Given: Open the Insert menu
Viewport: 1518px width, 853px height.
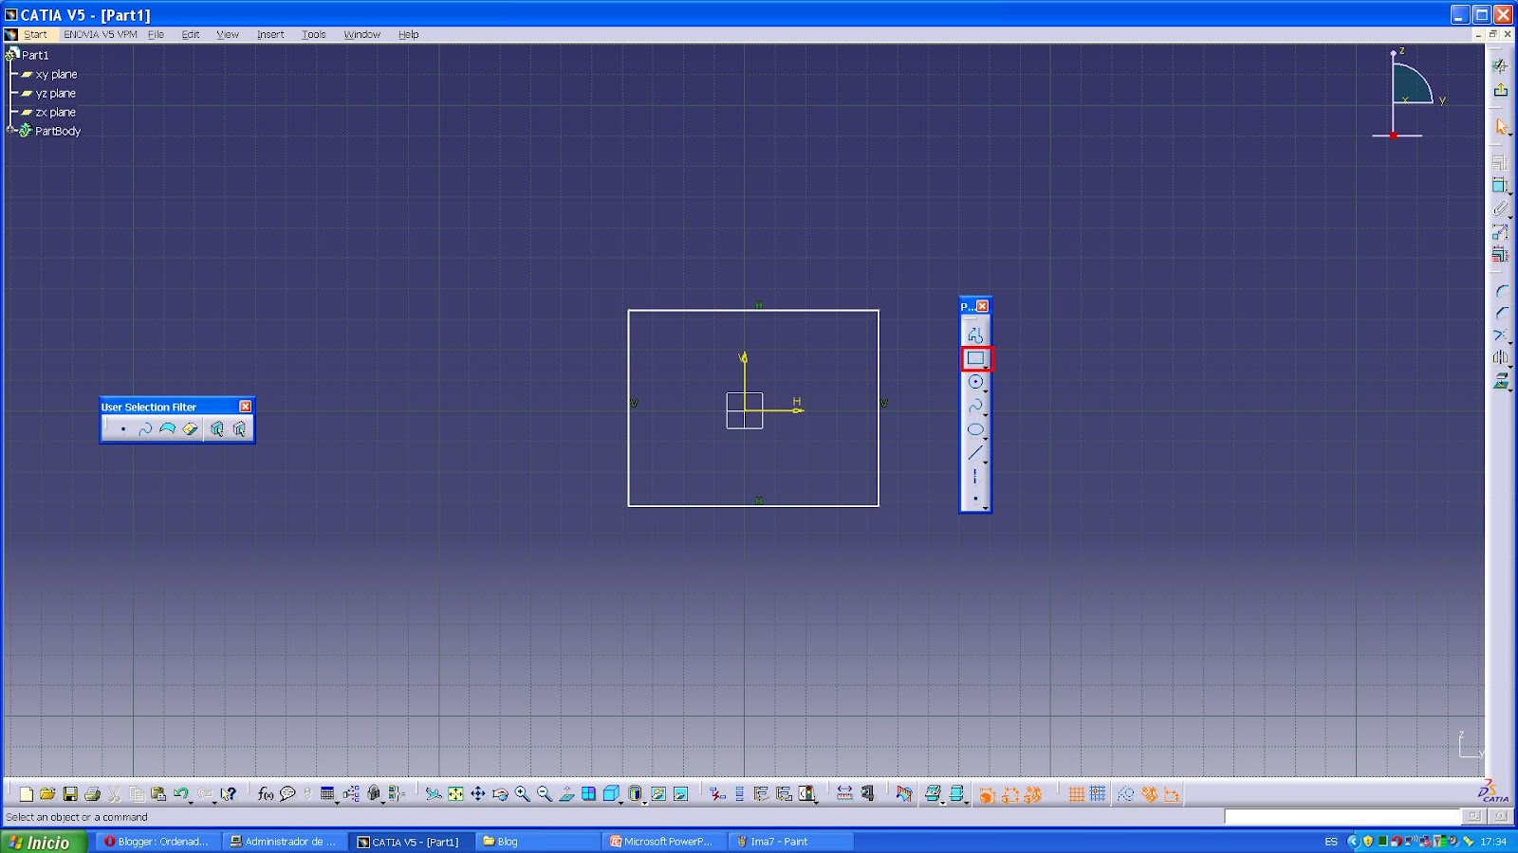Looking at the screenshot, I should (270, 34).
